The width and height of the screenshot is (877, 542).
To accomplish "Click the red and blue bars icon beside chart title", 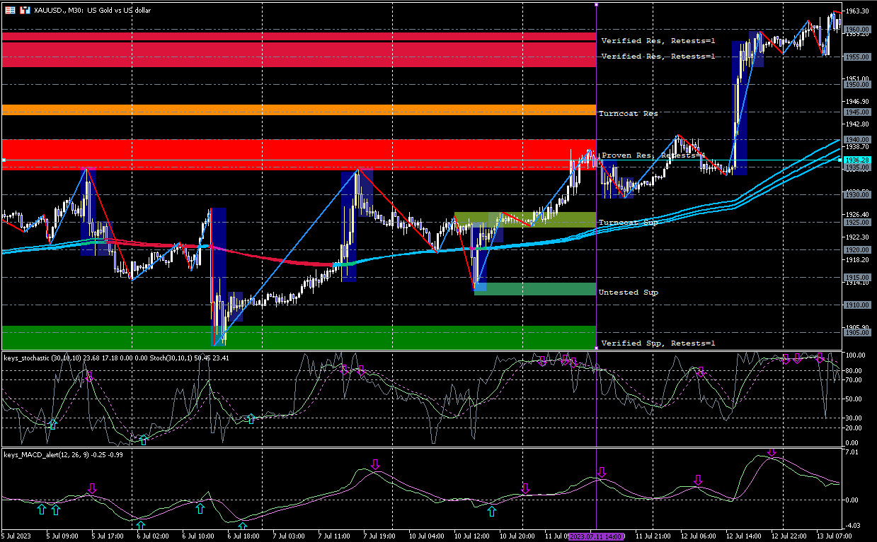I will 25,11.
